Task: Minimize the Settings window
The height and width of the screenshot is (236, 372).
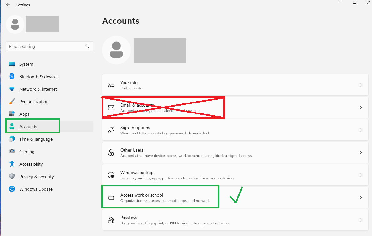Action: (340, 2)
